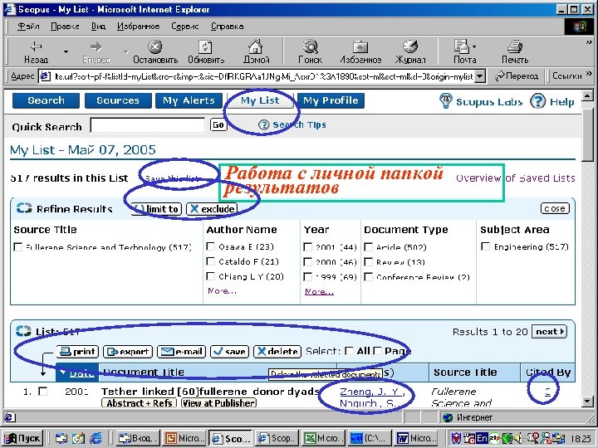
Task: Open the Сервис menu
Action: (185, 27)
